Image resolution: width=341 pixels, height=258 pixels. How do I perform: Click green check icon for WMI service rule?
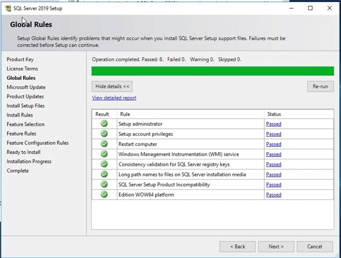coord(104,154)
